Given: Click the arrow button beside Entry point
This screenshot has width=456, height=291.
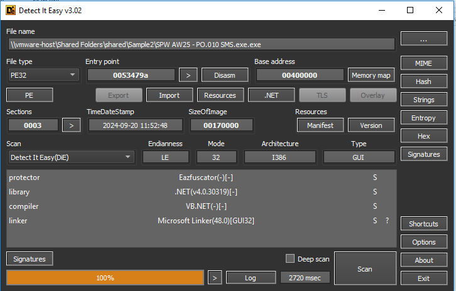Looking at the screenshot, I should tap(188, 75).
